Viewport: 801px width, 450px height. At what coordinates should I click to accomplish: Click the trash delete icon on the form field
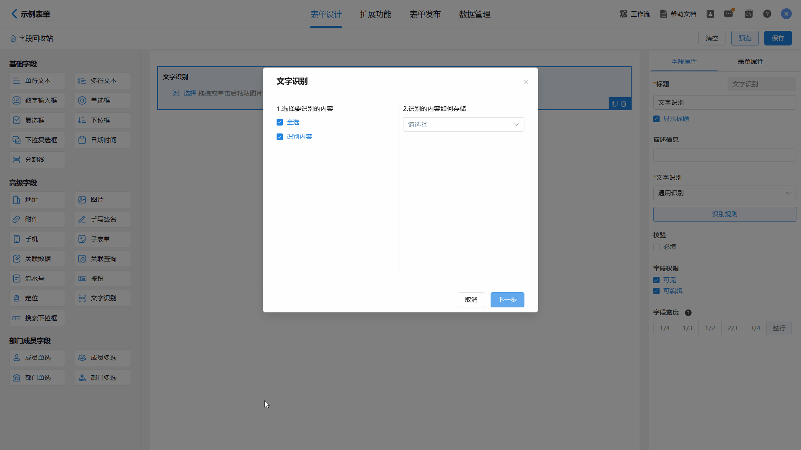[x=624, y=104]
